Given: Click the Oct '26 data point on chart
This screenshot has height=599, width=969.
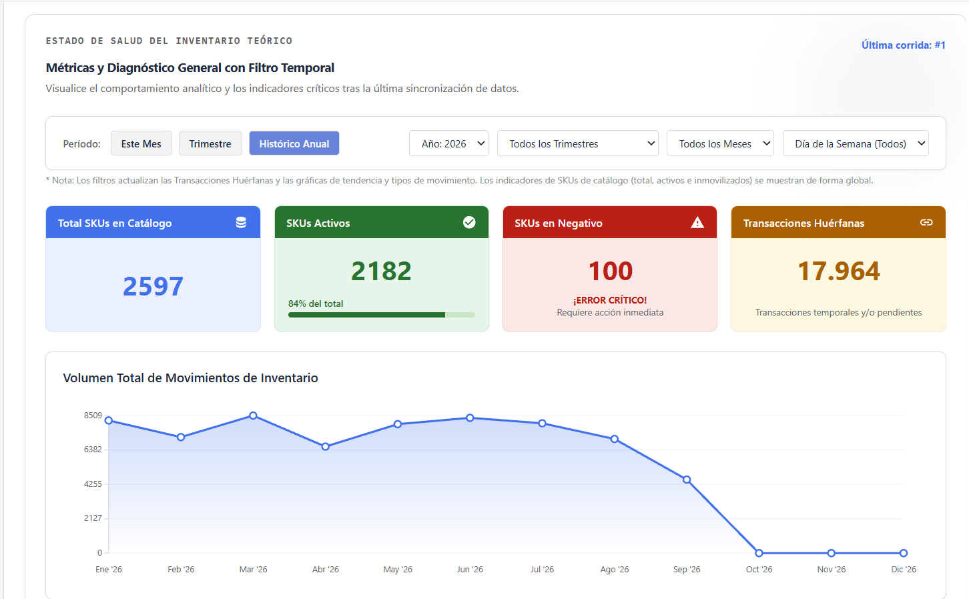Looking at the screenshot, I should (759, 553).
